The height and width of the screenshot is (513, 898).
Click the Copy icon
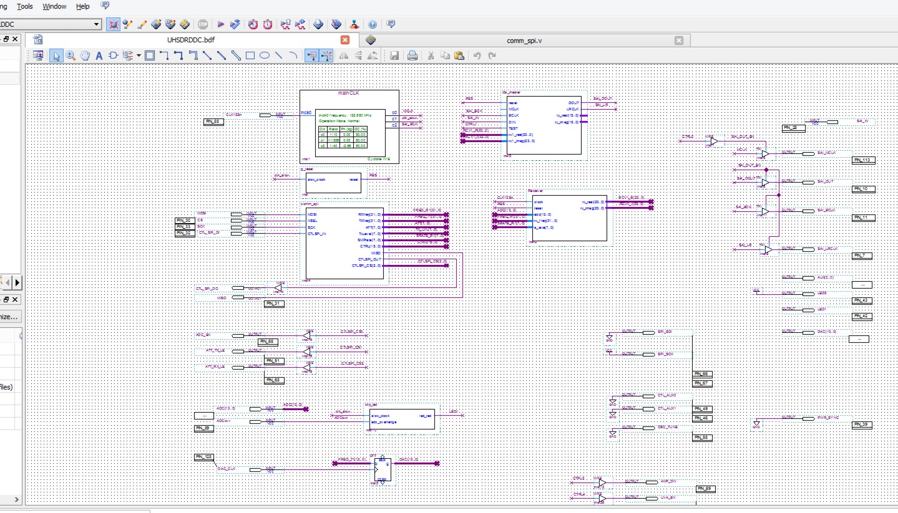445,56
